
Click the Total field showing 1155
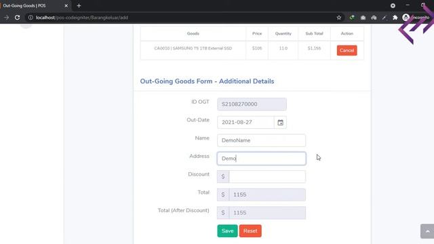[x=267, y=195]
